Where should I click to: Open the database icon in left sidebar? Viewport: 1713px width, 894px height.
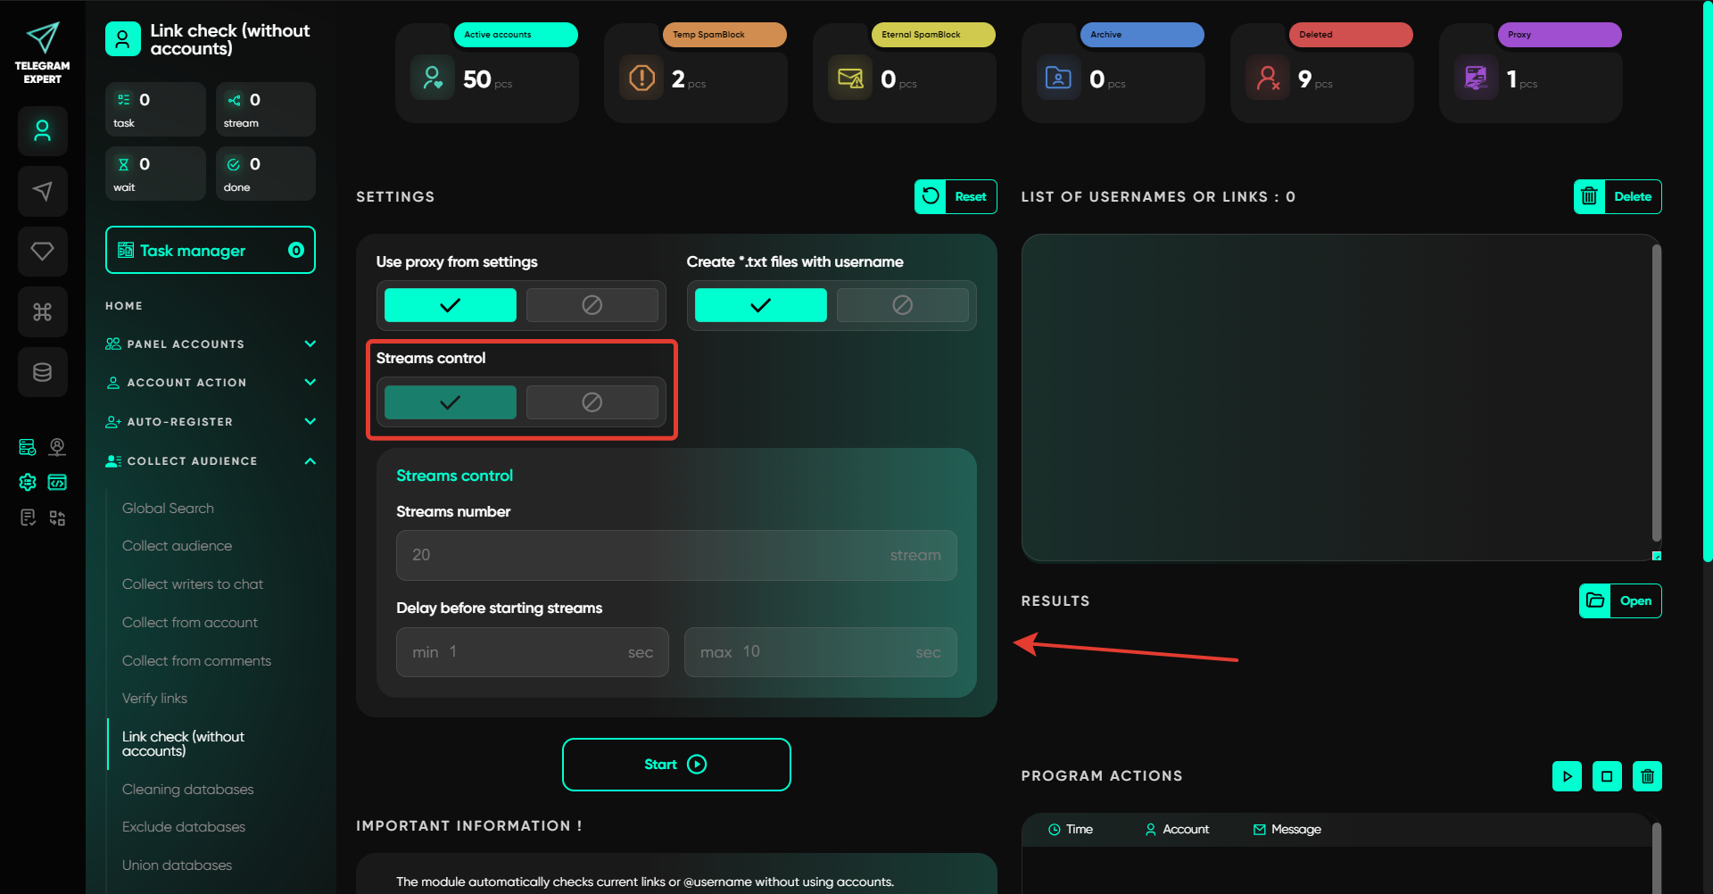(x=42, y=372)
